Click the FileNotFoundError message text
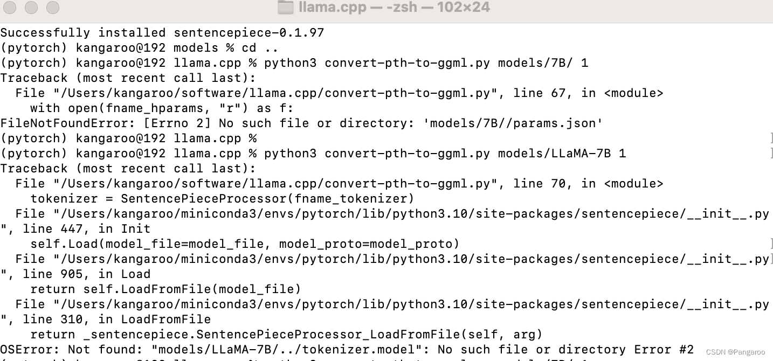773x361 pixels. click(x=301, y=123)
